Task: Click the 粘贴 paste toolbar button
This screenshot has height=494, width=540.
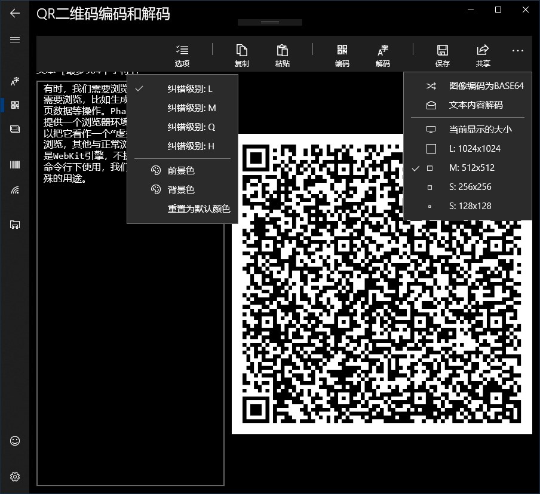Action: (x=282, y=55)
